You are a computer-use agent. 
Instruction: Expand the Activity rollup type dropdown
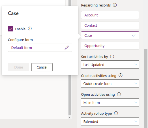[x=110, y=121]
